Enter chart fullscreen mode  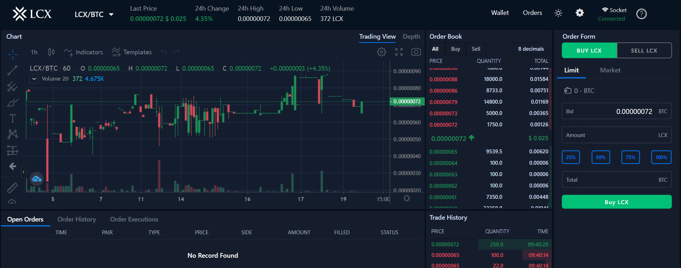[x=399, y=52]
